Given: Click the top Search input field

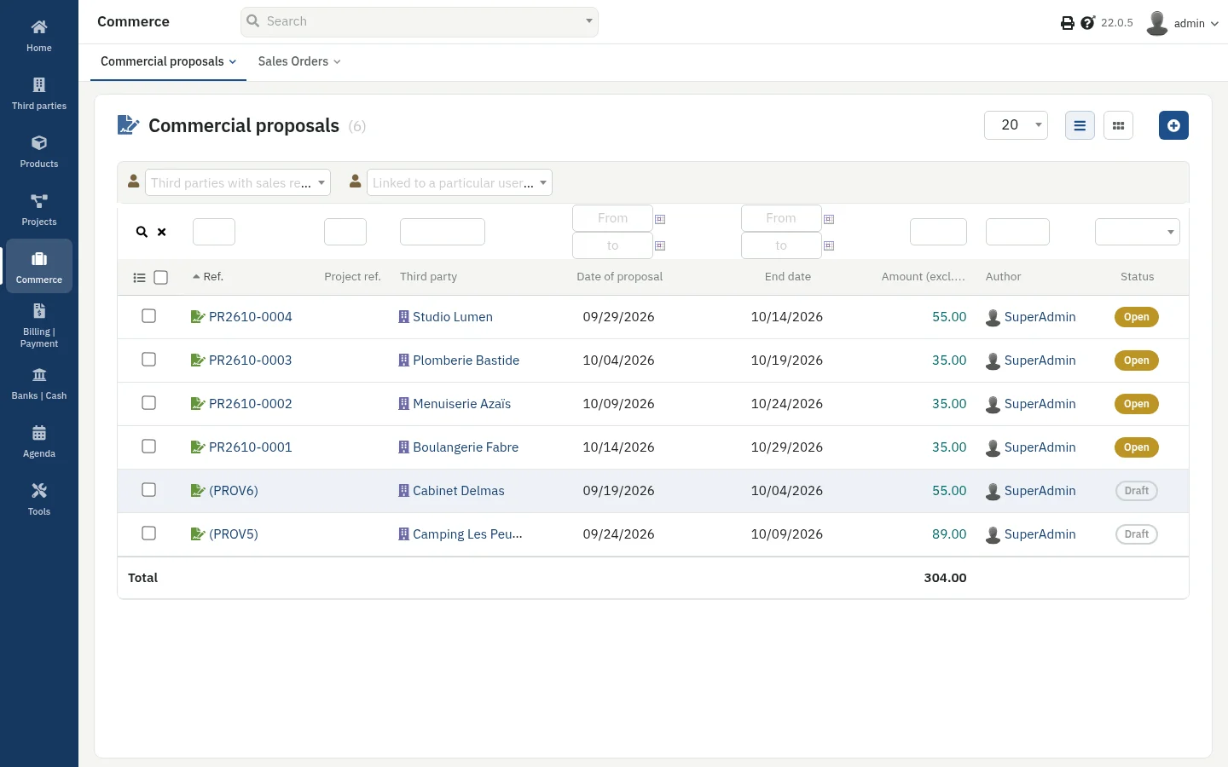Looking at the screenshot, I should tap(420, 22).
